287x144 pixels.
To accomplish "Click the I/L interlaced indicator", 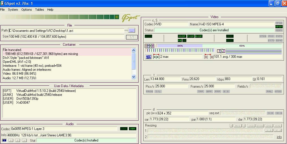I will (x=158, y=91).
